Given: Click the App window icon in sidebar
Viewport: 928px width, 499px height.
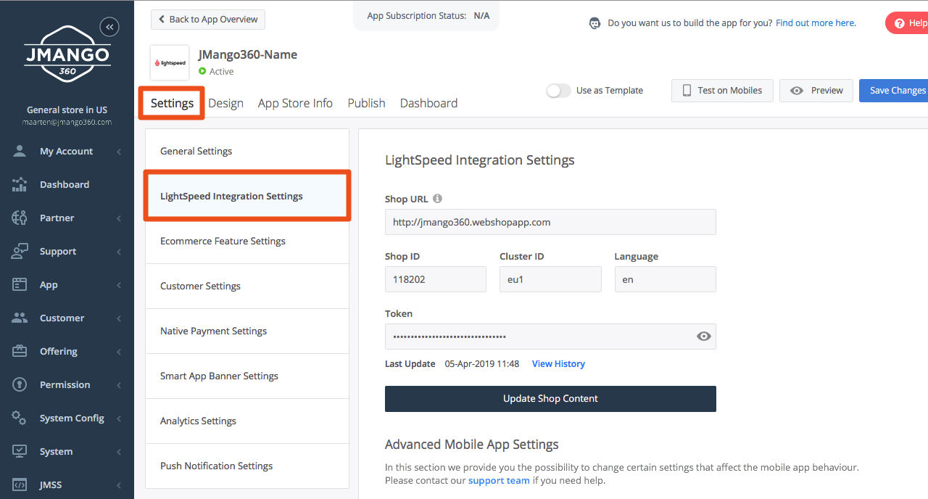Looking at the screenshot, I should pyautogui.click(x=20, y=284).
